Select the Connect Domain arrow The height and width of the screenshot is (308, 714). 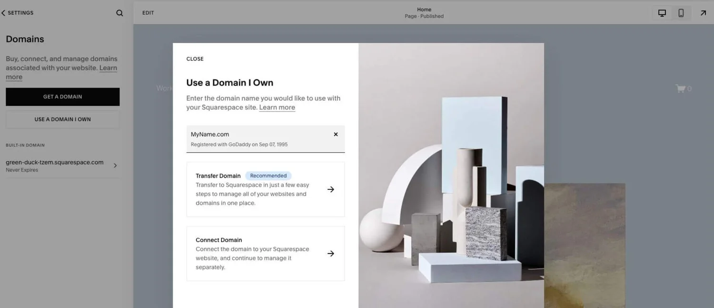331,253
